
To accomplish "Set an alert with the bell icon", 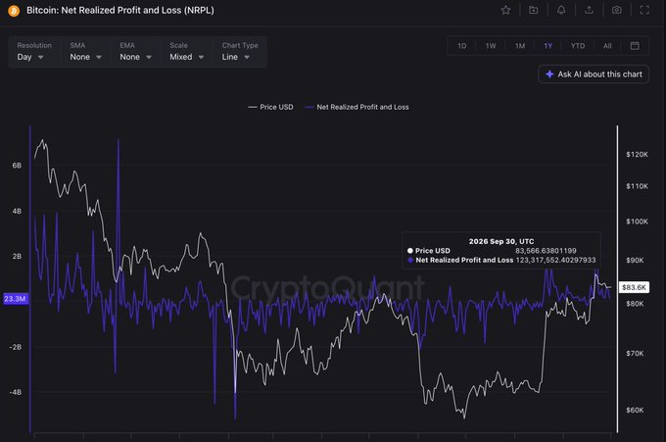I will tap(561, 10).
